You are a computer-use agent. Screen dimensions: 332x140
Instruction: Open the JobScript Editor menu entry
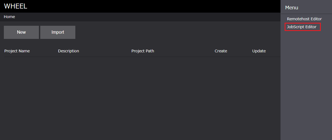pyautogui.click(x=302, y=27)
